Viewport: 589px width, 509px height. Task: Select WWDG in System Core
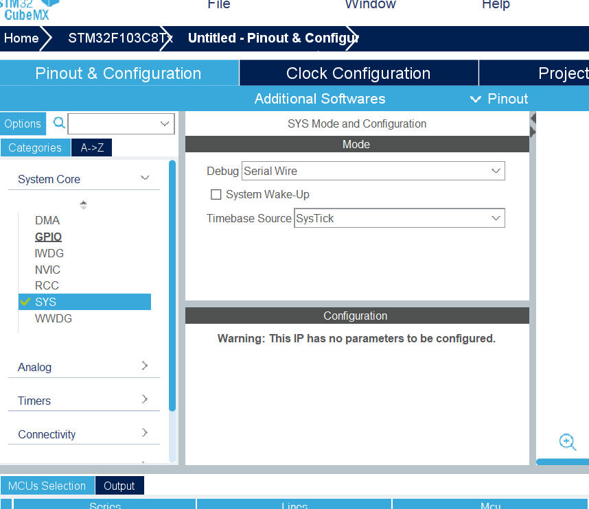click(54, 318)
